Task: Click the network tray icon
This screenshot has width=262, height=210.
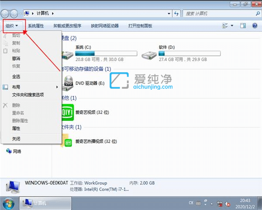Action: coord(220,203)
